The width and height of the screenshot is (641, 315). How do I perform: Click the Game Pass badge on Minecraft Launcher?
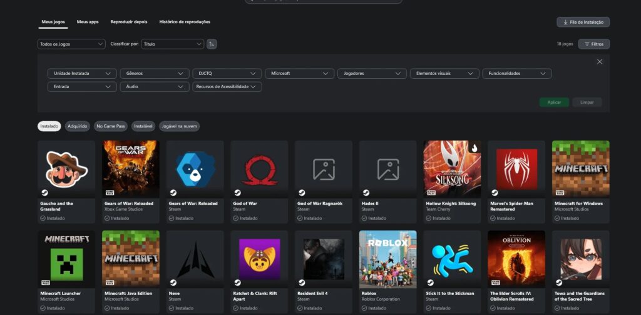click(x=45, y=282)
